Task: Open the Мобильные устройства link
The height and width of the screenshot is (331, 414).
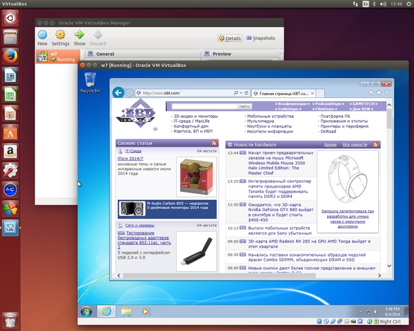Action: (x=270, y=117)
